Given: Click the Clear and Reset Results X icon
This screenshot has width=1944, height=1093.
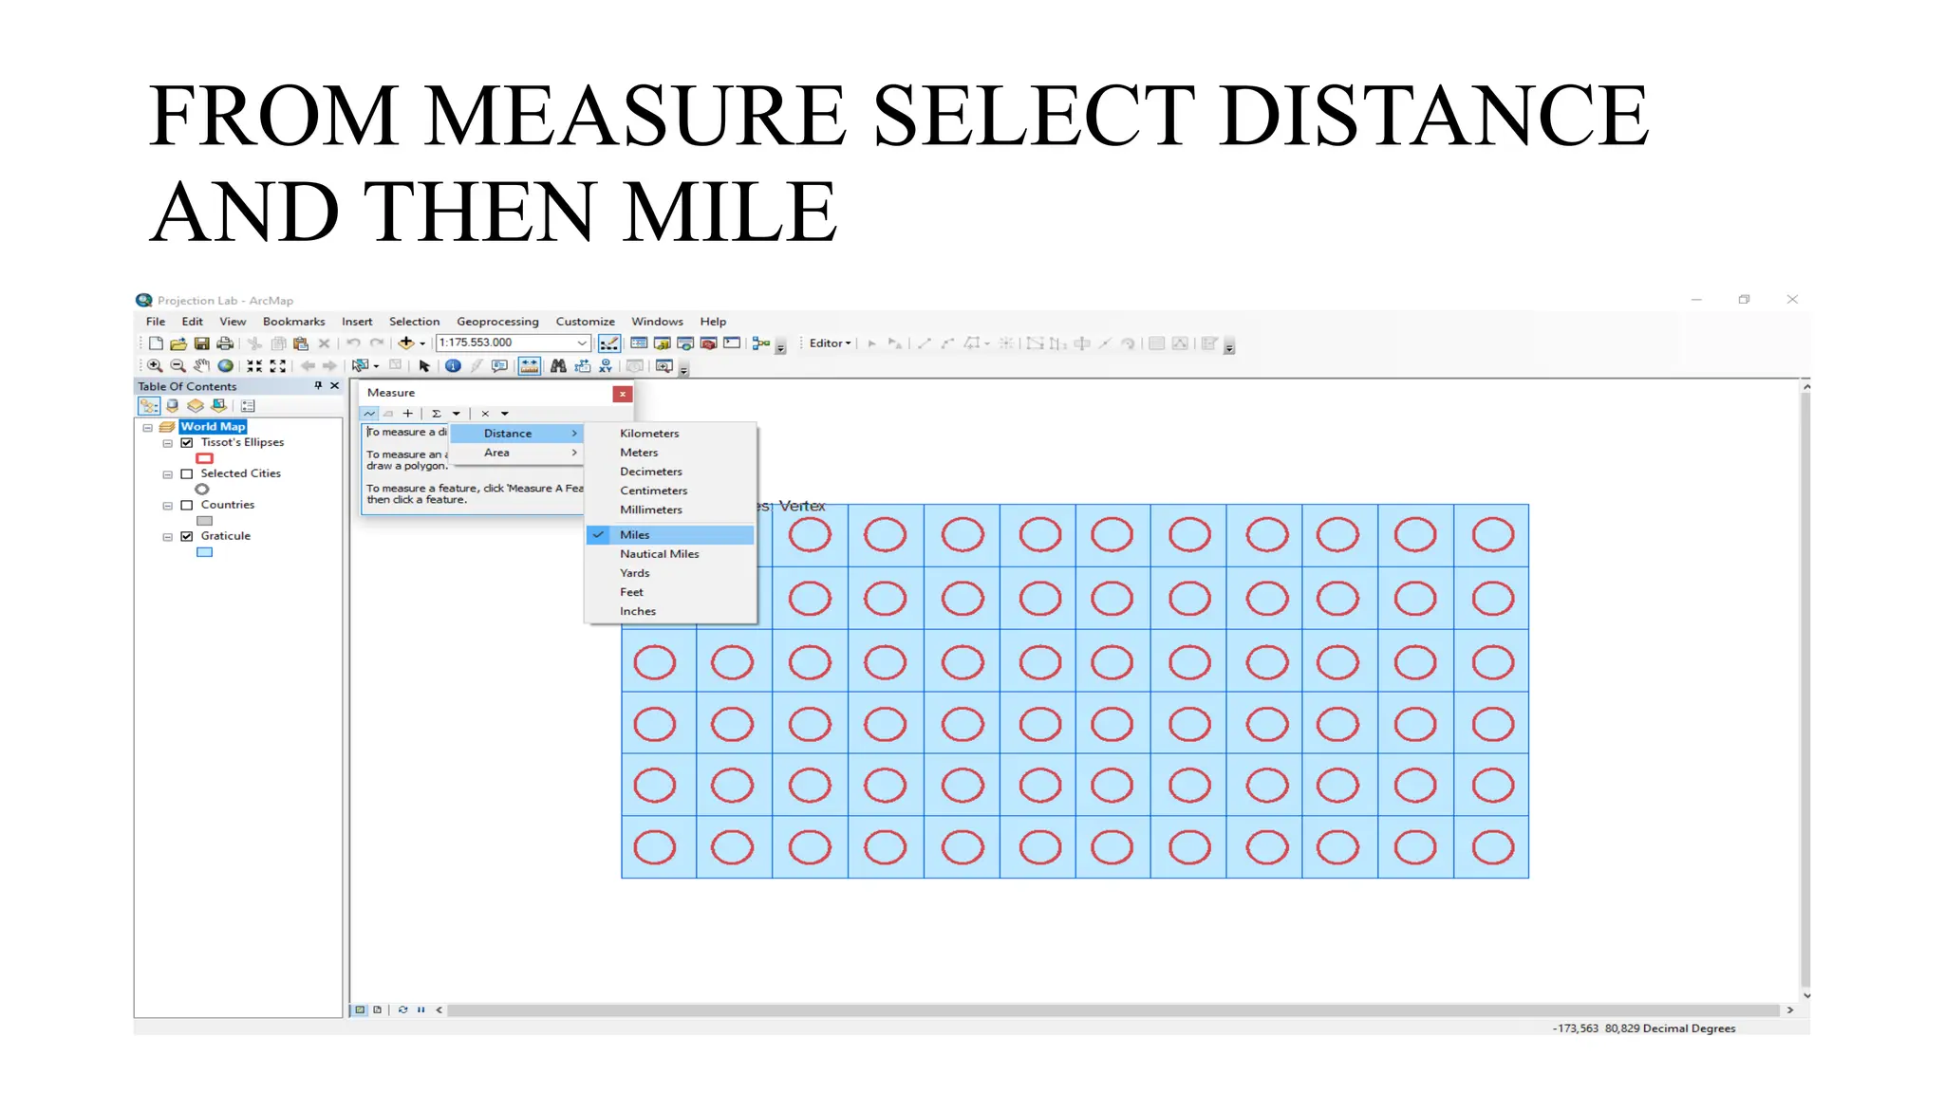Looking at the screenshot, I should coord(485,414).
